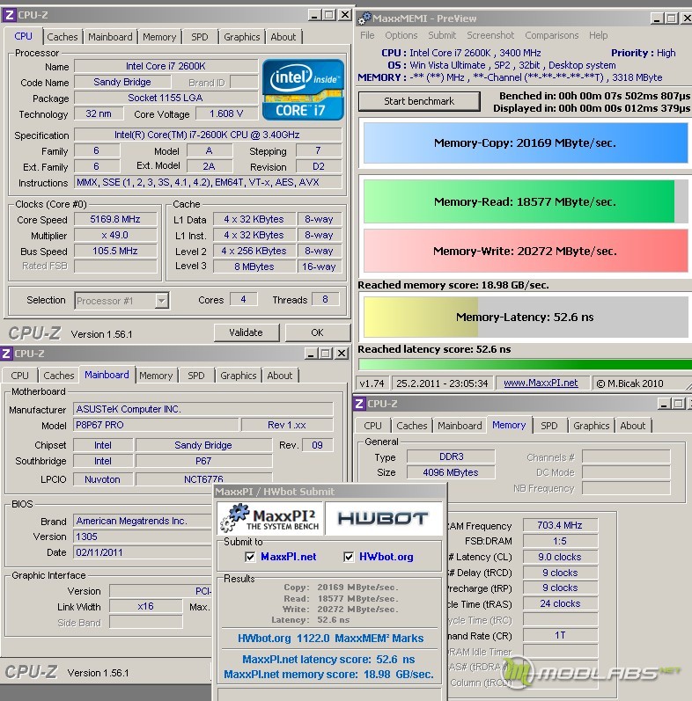The image size is (692, 701).
Task: Click the CAS Latency 9.0 clocks value
Action: click(560, 557)
